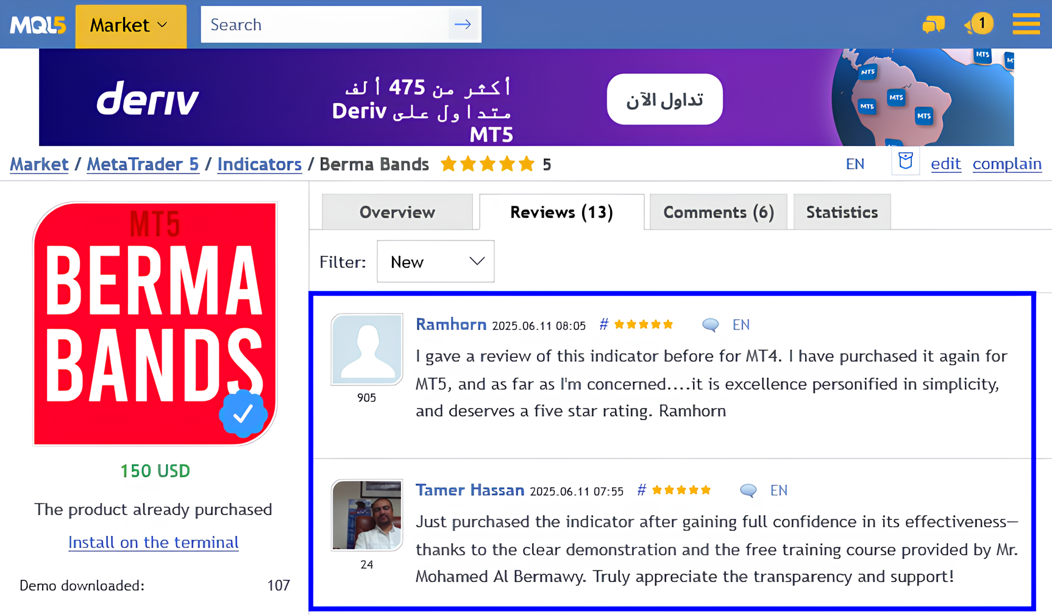Click Tamer Hassan's rating number 24

(x=366, y=564)
